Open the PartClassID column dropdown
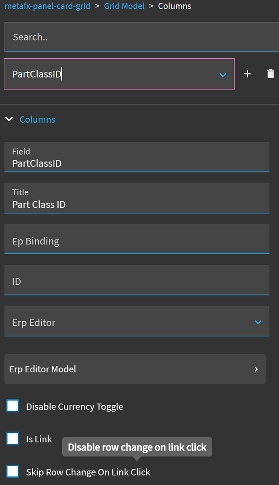Viewport: 279px width, 485px height. (118, 74)
